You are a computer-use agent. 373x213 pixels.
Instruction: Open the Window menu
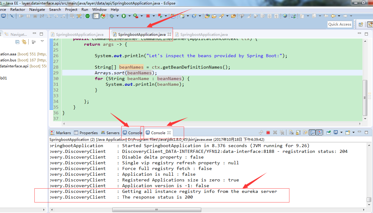99,9
